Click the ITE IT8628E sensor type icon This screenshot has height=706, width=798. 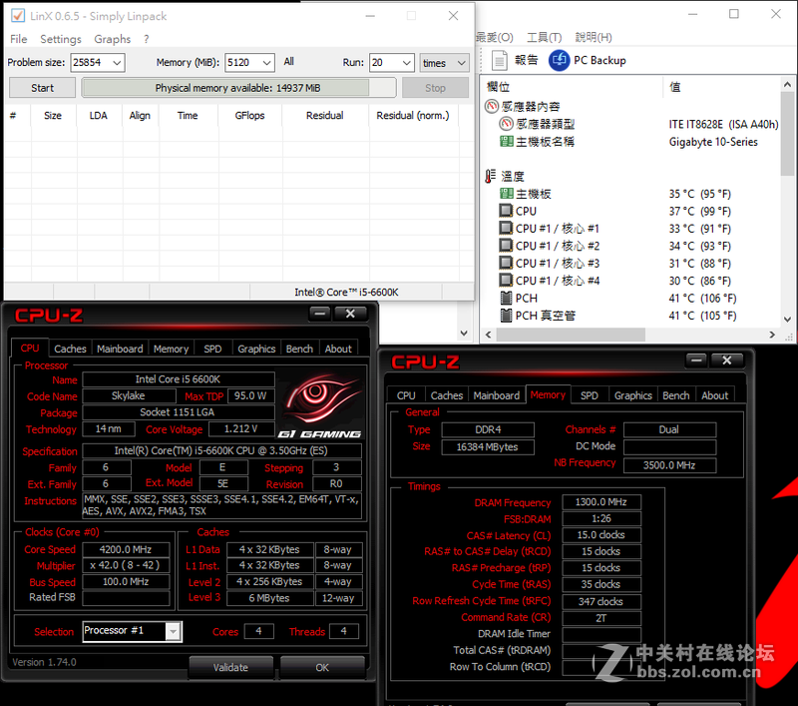[x=507, y=125]
